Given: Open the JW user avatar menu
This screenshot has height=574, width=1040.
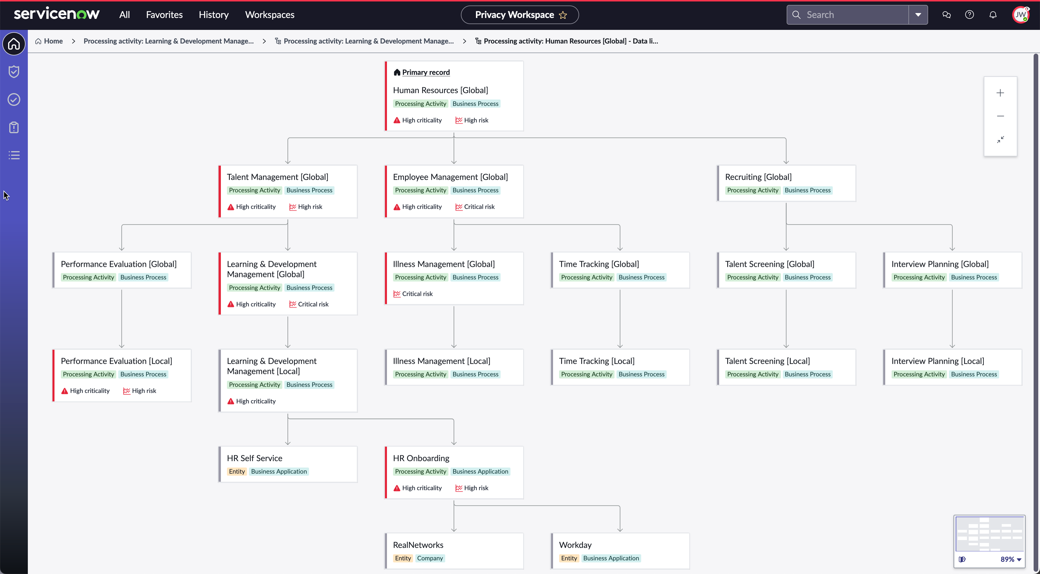Looking at the screenshot, I should pos(1021,15).
